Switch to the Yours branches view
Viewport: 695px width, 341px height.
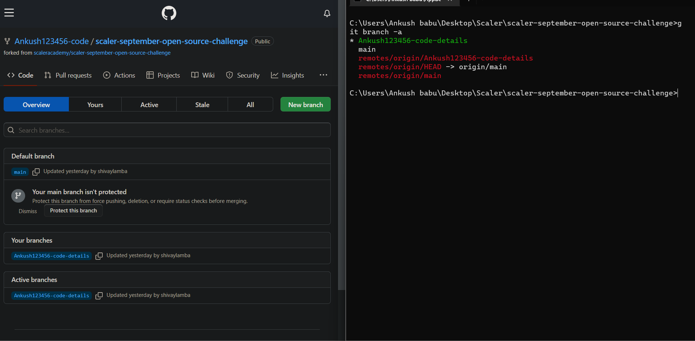pos(95,105)
